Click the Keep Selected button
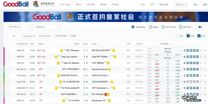This screenshot has height=104, width=208. tap(29, 36)
